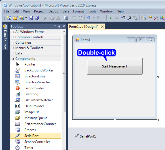Open the Project menu
Image resolution: width=165 pixels, height=150 pixels.
point(39,11)
